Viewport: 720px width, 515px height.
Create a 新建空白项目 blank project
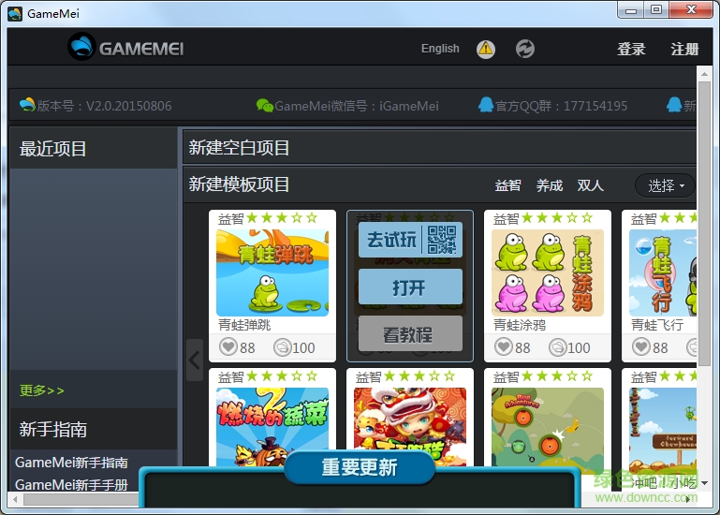point(439,147)
